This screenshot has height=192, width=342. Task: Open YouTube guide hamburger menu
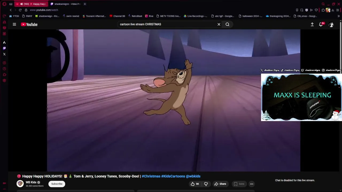(x=14, y=24)
